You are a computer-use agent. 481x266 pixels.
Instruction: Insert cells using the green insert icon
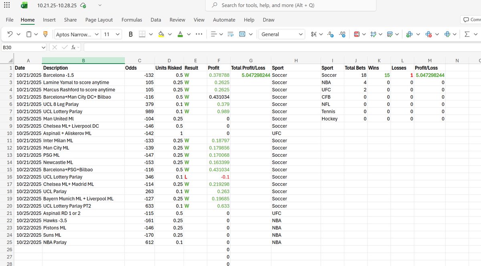point(409,34)
